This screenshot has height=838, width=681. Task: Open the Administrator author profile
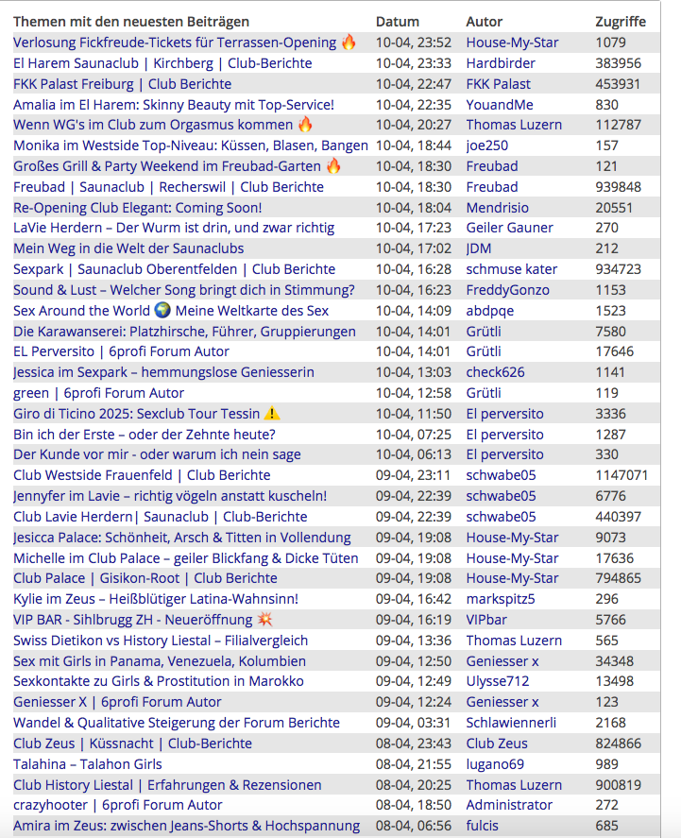pos(509,805)
